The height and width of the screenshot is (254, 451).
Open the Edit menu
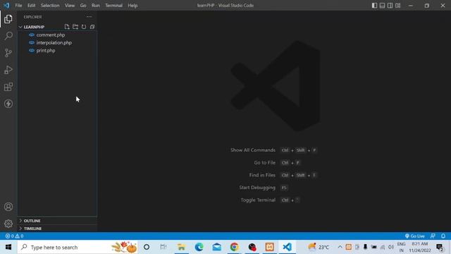[31, 6]
